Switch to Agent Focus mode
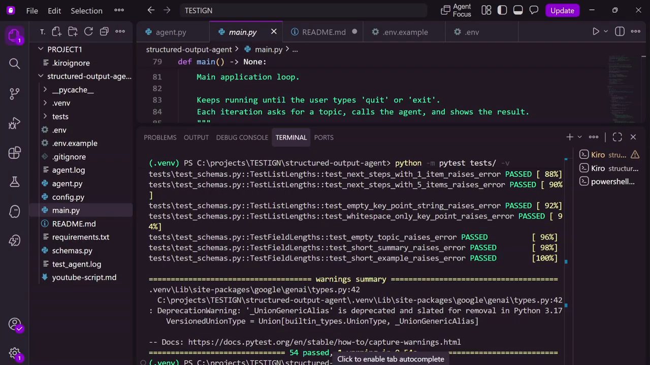 [x=456, y=10]
